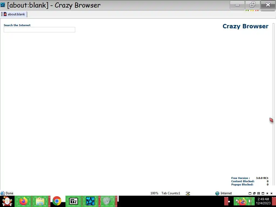
Task: Click the vertical page scrollbar
Action: pos(274,104)
